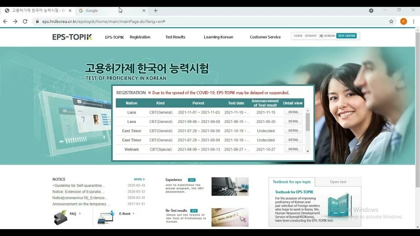Open a new browser tab

(x=156, y=10)
